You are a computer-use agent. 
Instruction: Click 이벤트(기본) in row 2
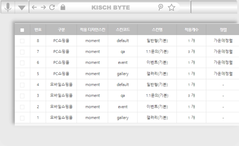click(157, 107)
